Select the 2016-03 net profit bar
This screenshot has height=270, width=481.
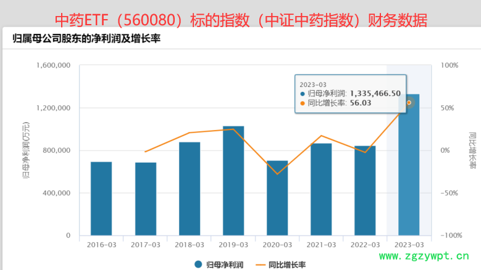101,198
